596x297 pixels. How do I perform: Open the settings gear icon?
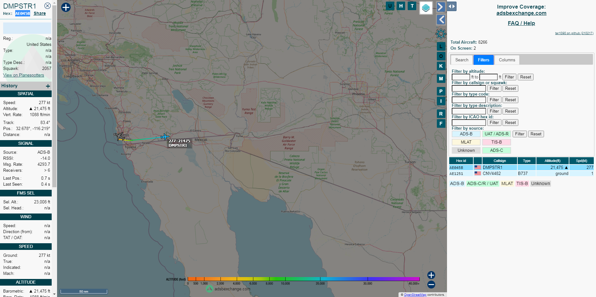click(441, 34)
